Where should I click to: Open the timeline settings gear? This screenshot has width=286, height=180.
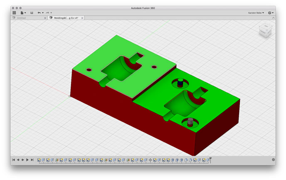point(273,160)
